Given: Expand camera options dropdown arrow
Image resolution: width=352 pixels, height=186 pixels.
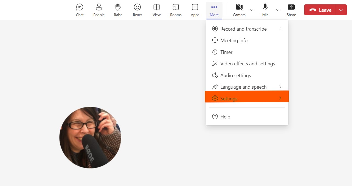Looking at the screenshot, I should [x=252, y=10].
